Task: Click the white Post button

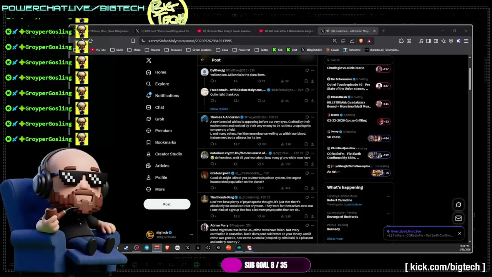Action: click(x=167, y=204)
